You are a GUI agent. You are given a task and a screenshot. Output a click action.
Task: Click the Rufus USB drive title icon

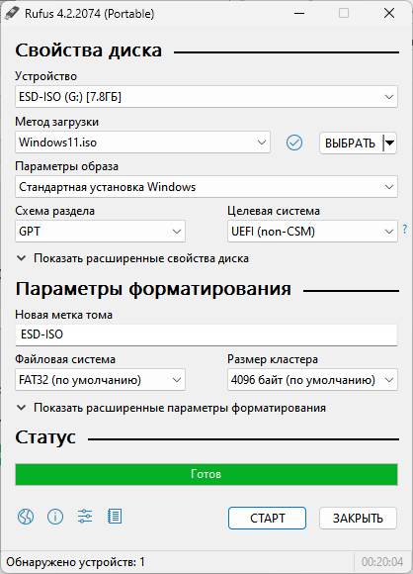point(12,14)
